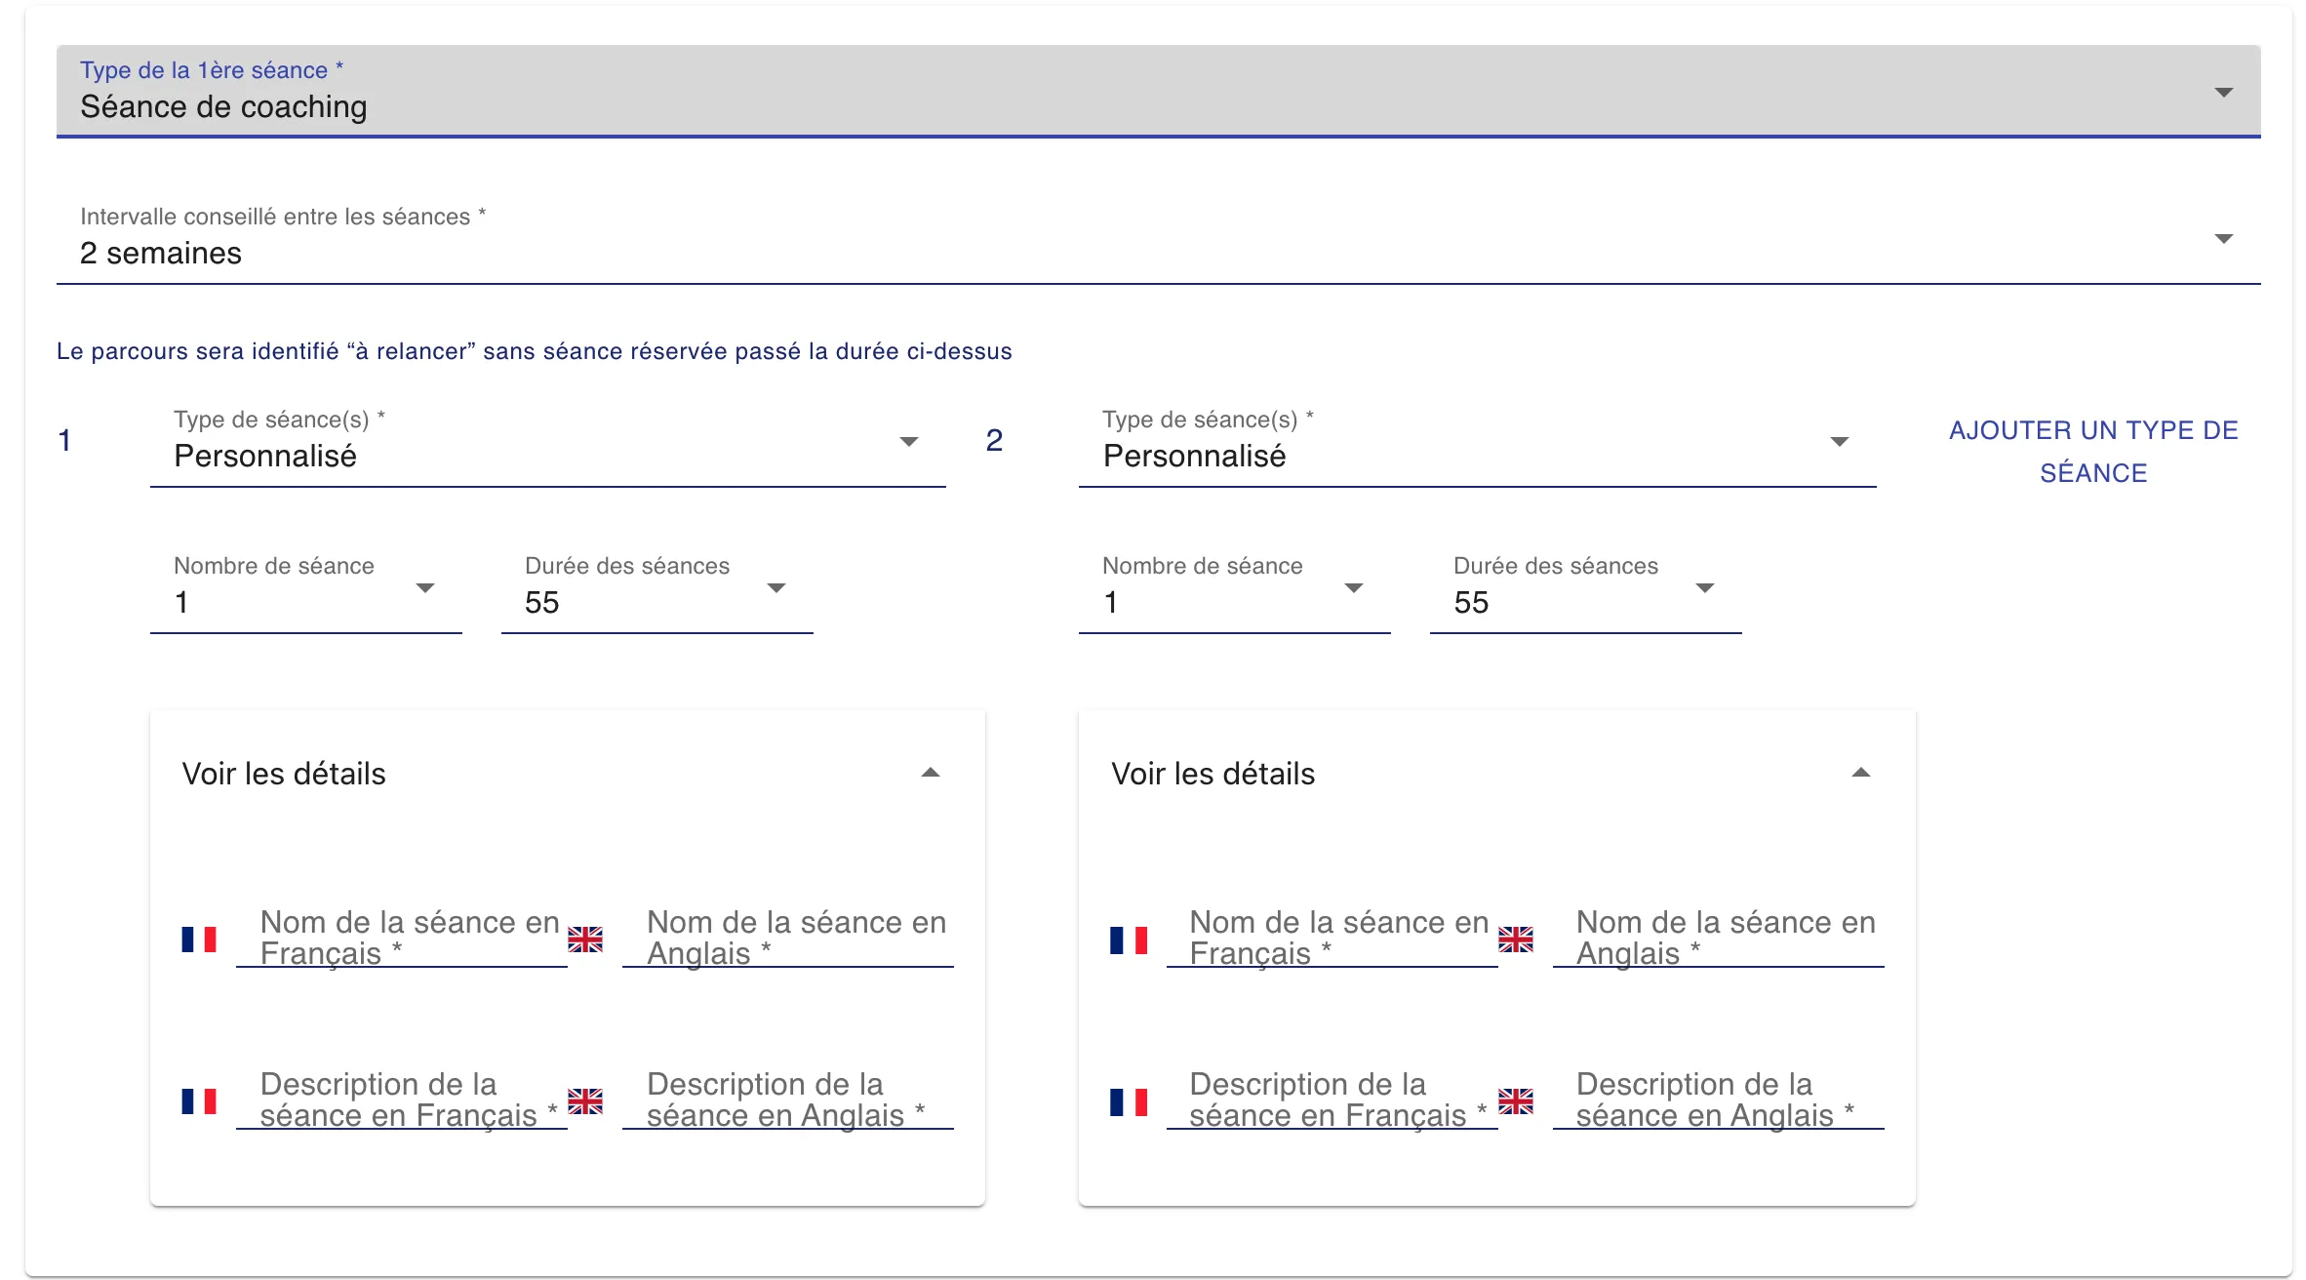Open the 'Type de la 1ère séance' dropdown

(x=1157, y=92)
